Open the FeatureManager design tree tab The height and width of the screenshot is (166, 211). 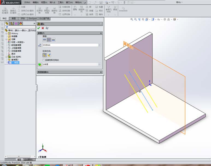pos(7,24)
